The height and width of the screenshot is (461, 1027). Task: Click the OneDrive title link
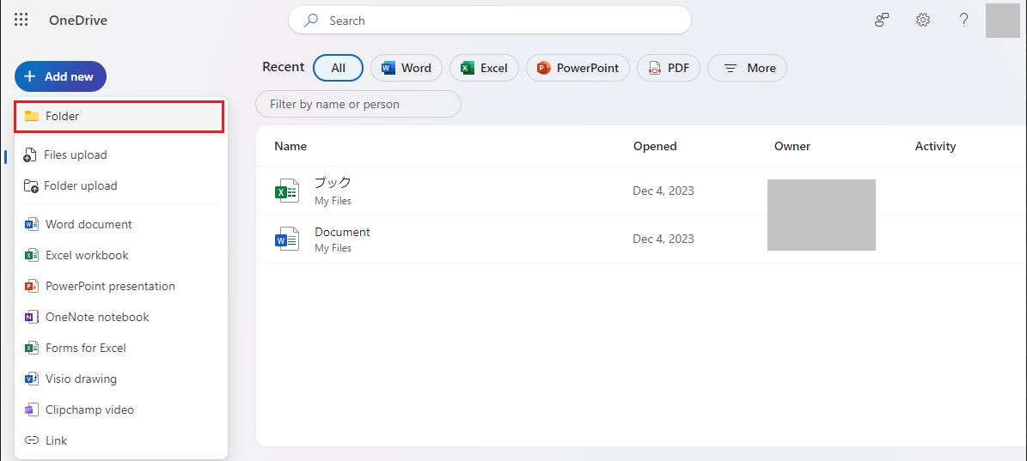[78, 21]
